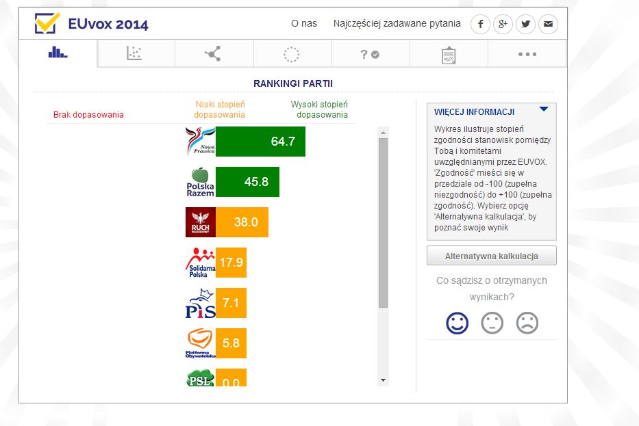639x426 pixels.
Task: Click the WIĘCEJ INFORMACJI heading
Action: [475, 112]
